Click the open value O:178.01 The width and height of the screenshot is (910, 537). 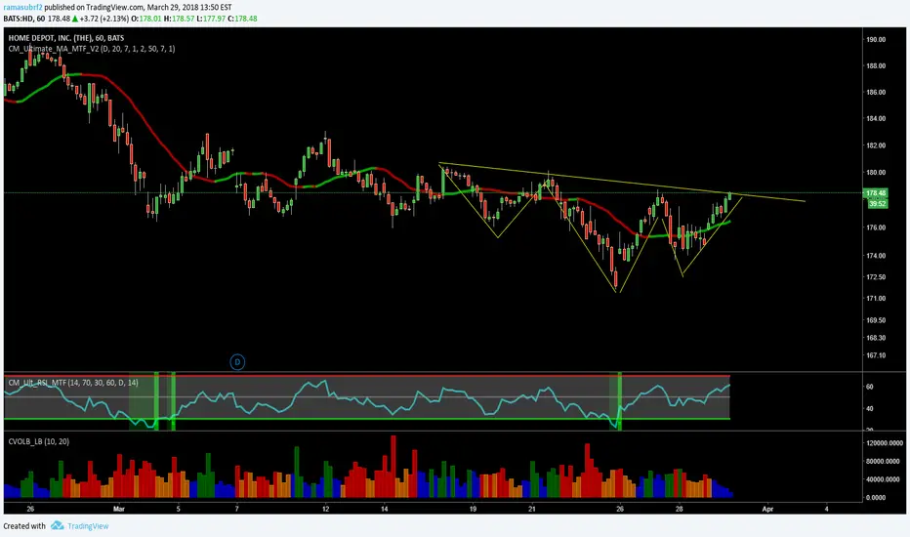coord(145,19)
